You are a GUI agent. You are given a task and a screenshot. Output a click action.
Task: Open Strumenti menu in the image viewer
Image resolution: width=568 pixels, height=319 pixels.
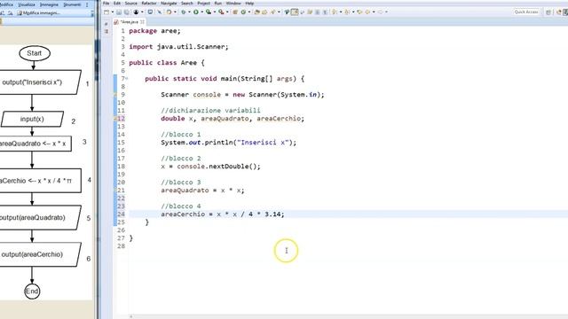coord(72,4)
